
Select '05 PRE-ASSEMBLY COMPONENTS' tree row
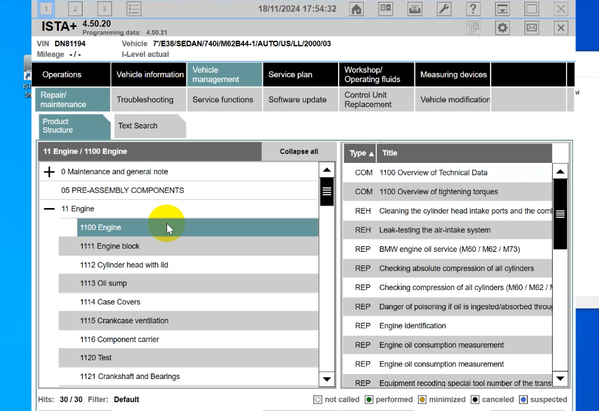pyautogui.click(x=179, y=190)
